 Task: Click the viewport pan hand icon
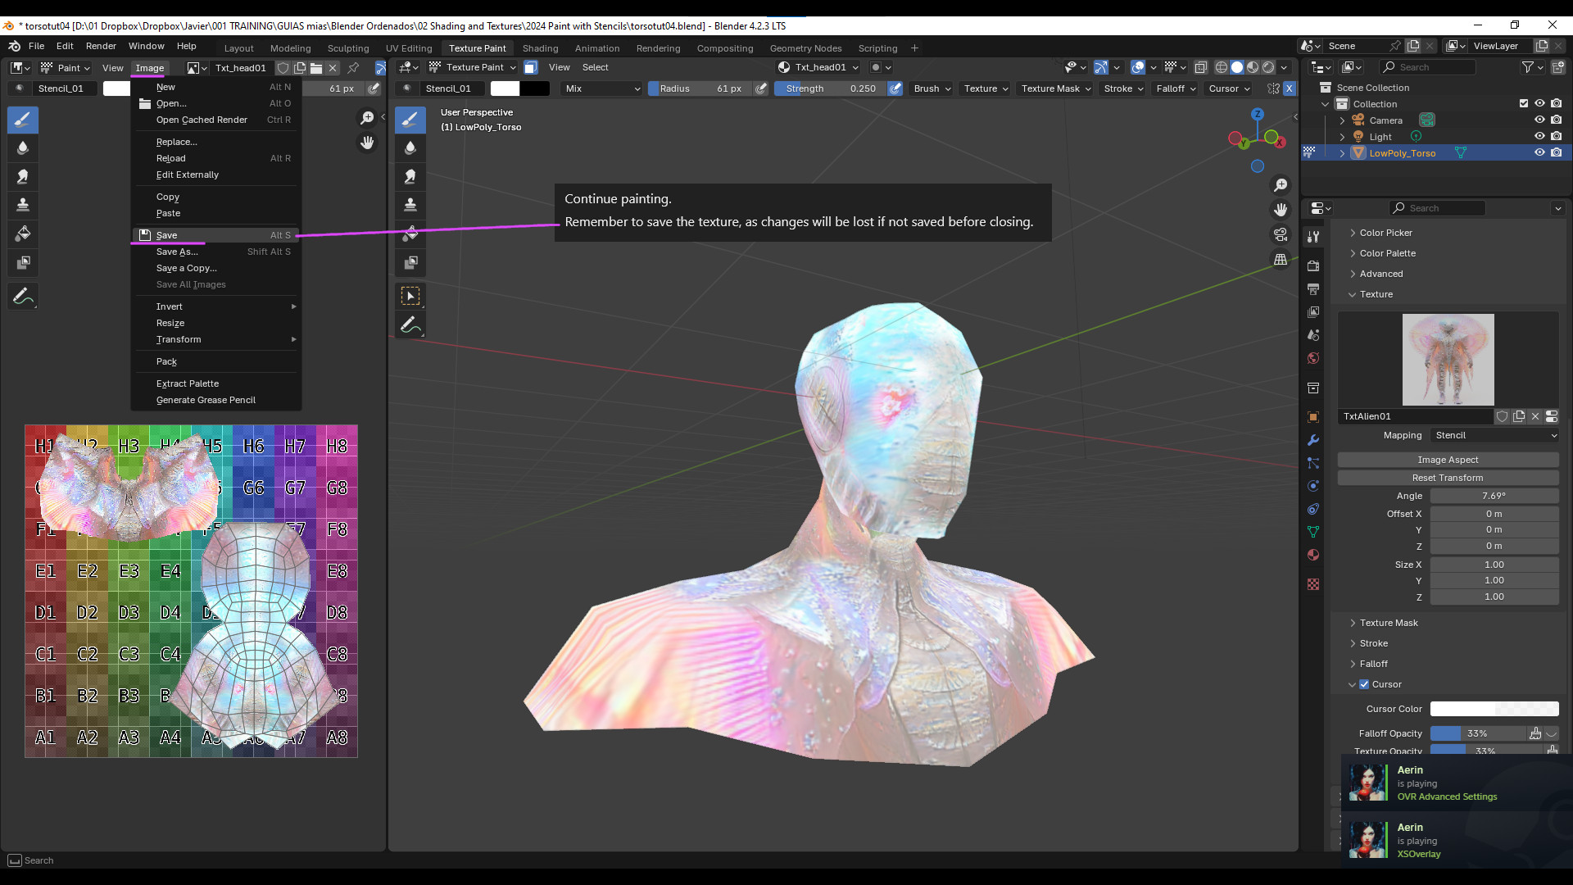point(1281,210)
